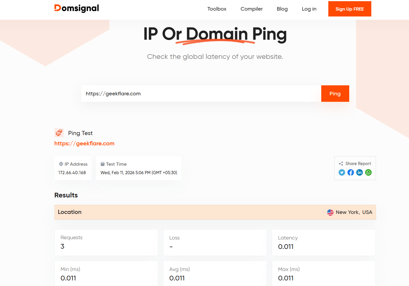The height and width of the screenshot is (286, 409).
Task: Navigate to the Blog page
Action: coord(282,9)
